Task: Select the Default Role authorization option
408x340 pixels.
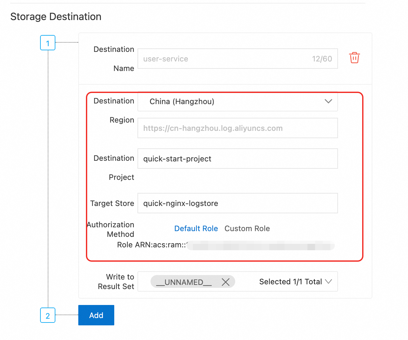Action: (x=196, y=229)
